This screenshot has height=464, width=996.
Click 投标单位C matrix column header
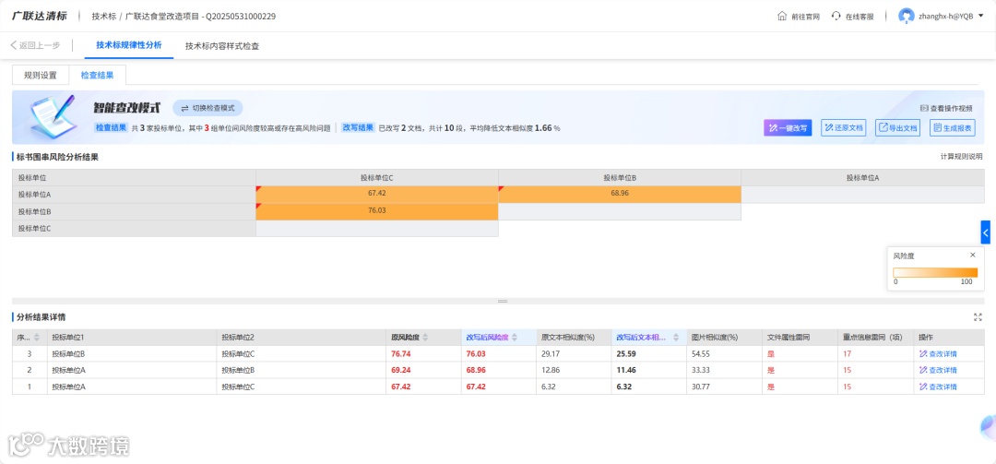[377, 178]
